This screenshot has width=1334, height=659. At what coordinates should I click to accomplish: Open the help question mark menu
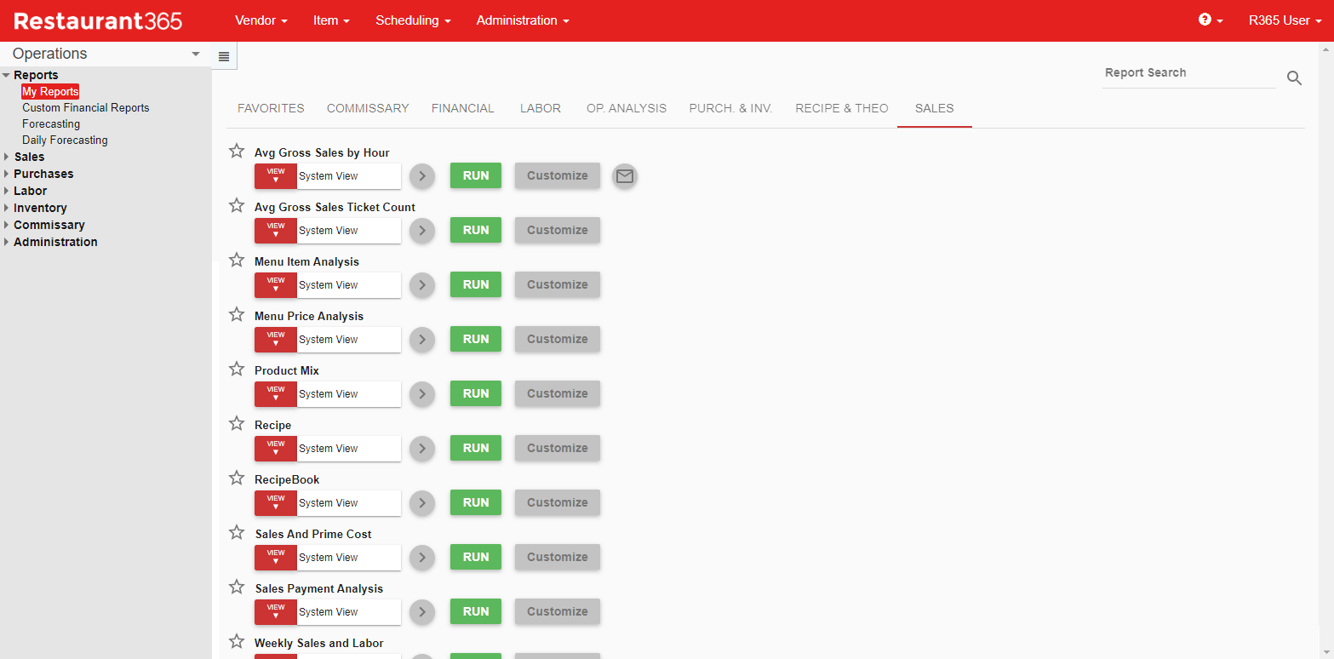pos(1211,20)
